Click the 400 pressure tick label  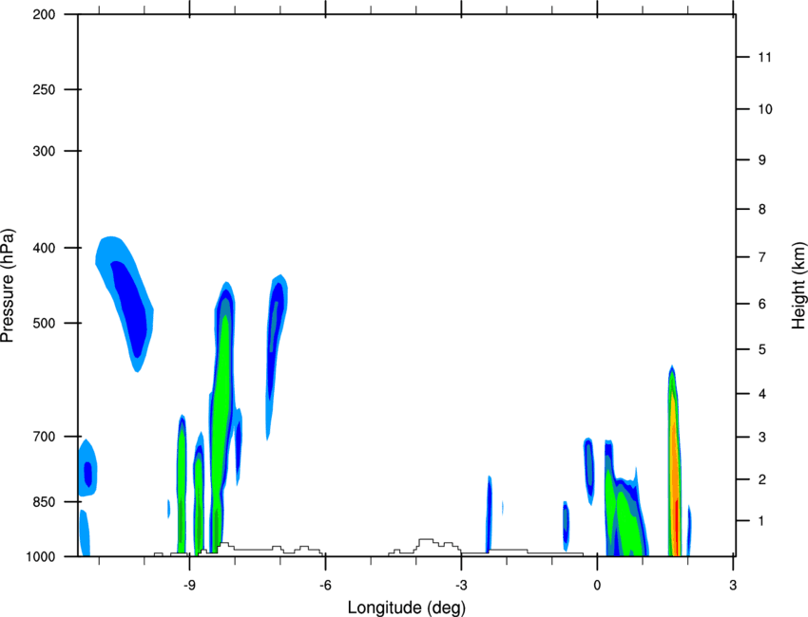click(x=44, y=248)
